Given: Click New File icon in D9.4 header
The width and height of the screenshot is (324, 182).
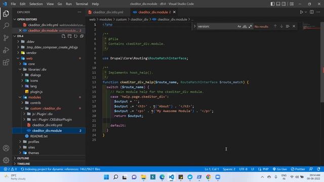Looking at the screenshot, I should [x=63, y=36].
